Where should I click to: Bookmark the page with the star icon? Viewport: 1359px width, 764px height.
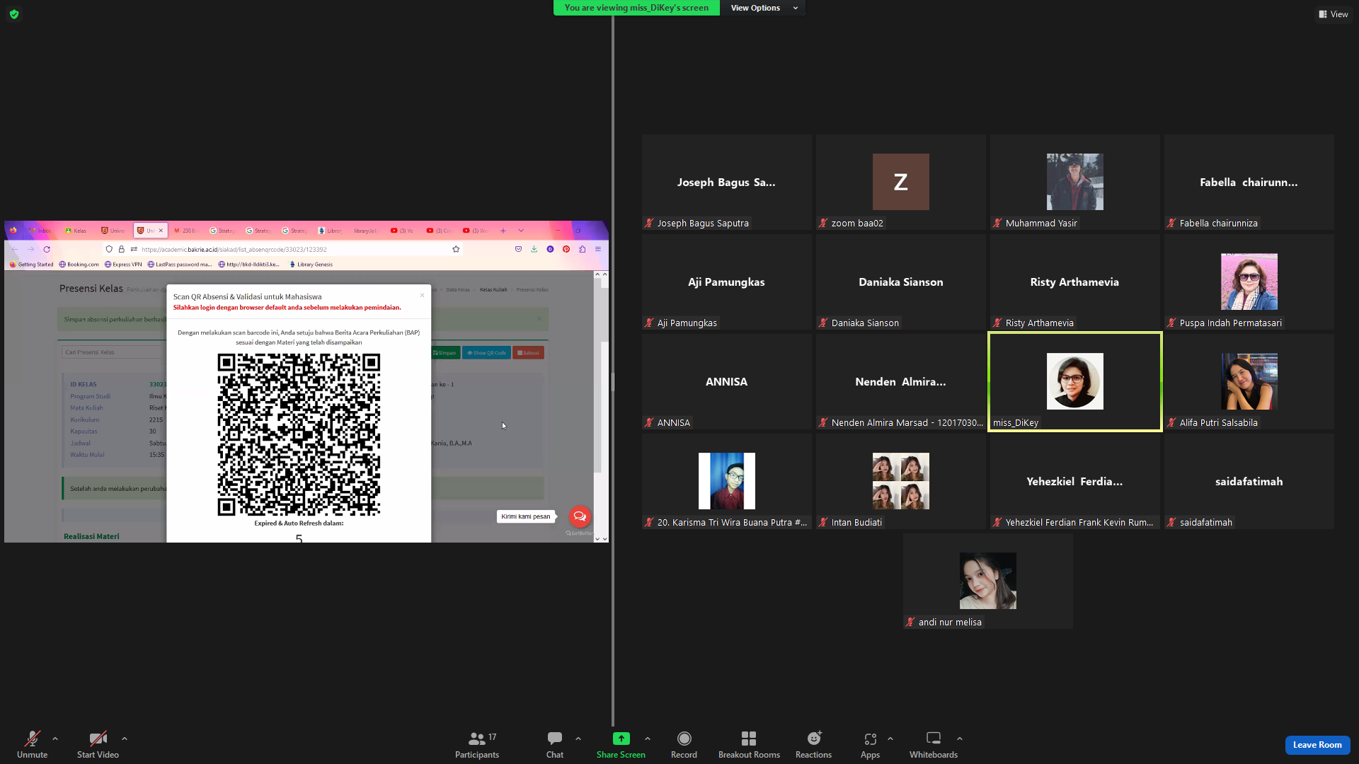click(x=456, y=249)
